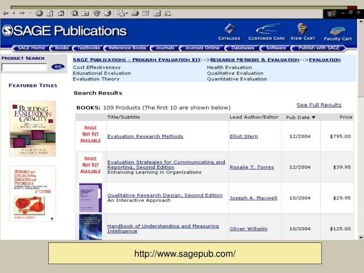This screenshot has width=364, height=273.
Task: Click the See Full Results link
Action: click(319, 105)
